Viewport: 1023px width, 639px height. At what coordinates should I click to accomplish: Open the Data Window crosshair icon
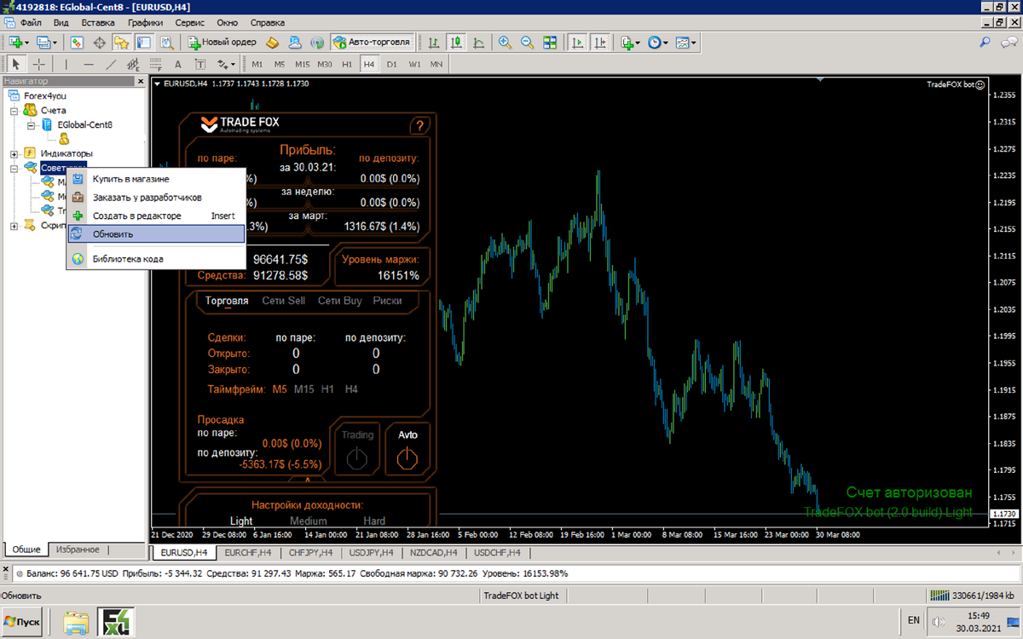click(100, 42)
